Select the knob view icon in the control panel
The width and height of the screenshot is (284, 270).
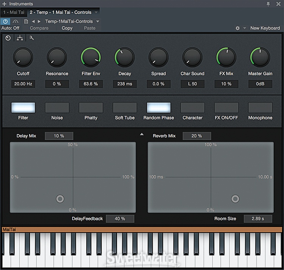[x=8, y=38]
